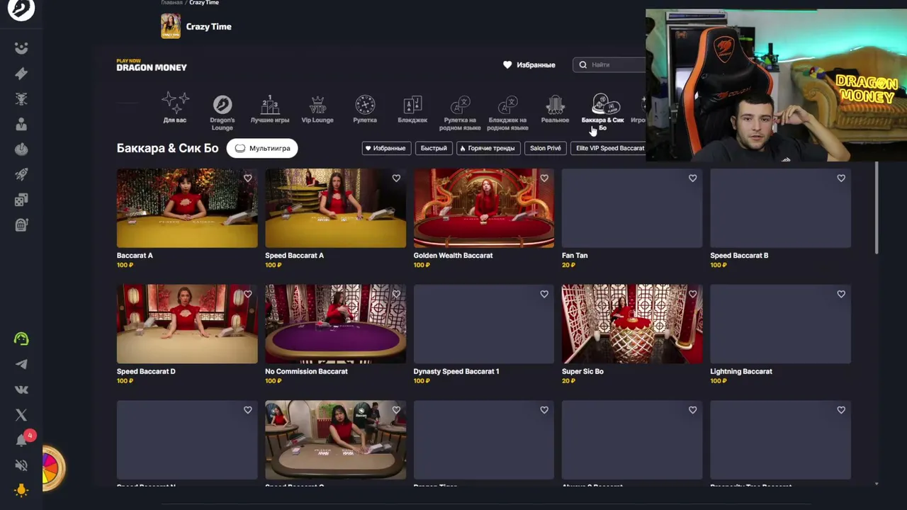Favorite Super Sic Bo with its heart
The width and height of the screenshot is (907, 510).
pyautogui.click(x=693, y=294)
